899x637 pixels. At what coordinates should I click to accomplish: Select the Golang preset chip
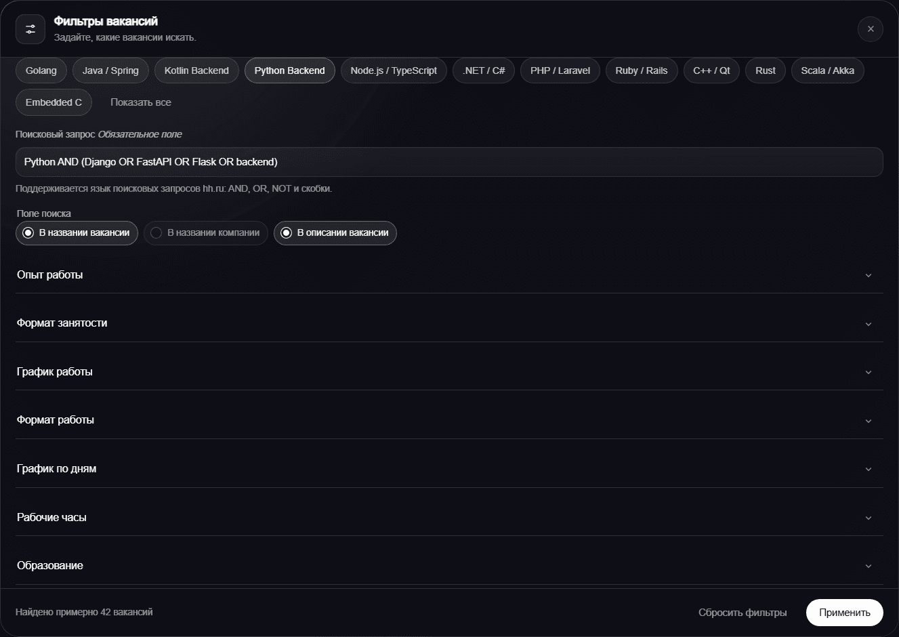41,70
